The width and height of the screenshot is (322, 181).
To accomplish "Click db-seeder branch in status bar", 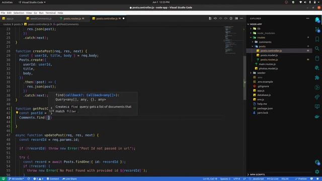I will pyautogui.click(x=16, y=179).
